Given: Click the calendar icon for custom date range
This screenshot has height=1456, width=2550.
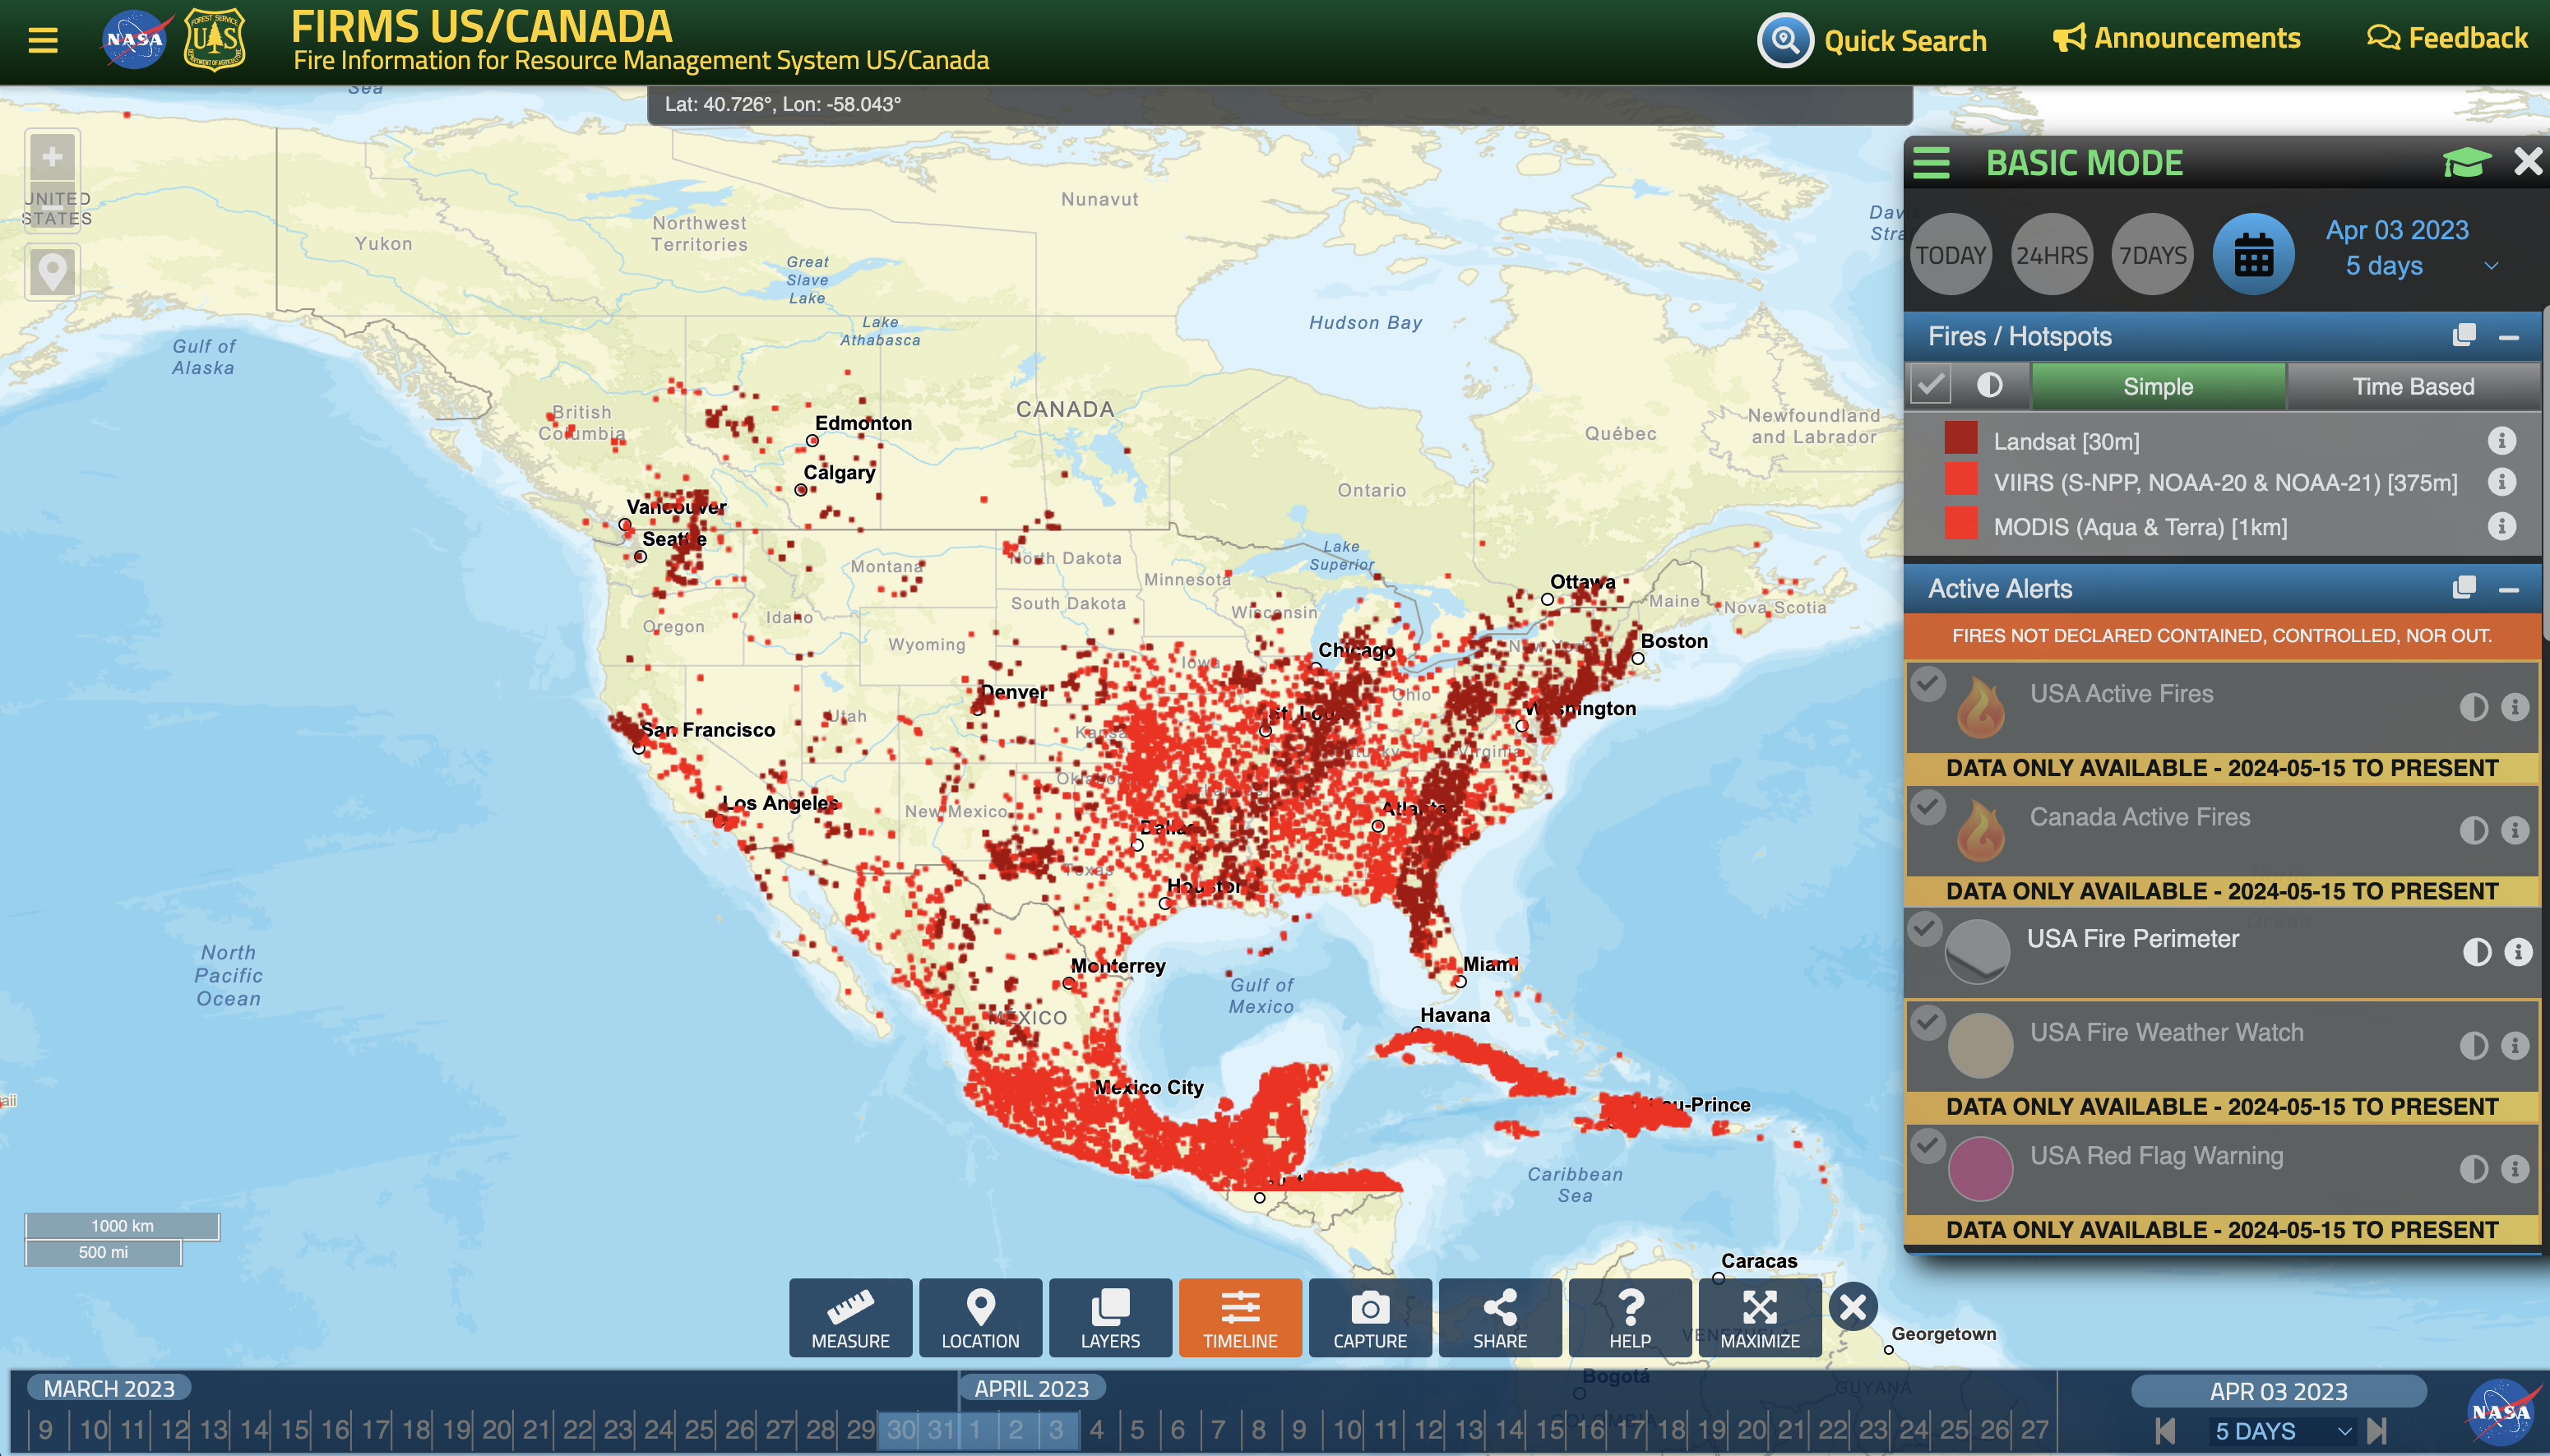Looking at the screenshot, I should click(2254, 254).
